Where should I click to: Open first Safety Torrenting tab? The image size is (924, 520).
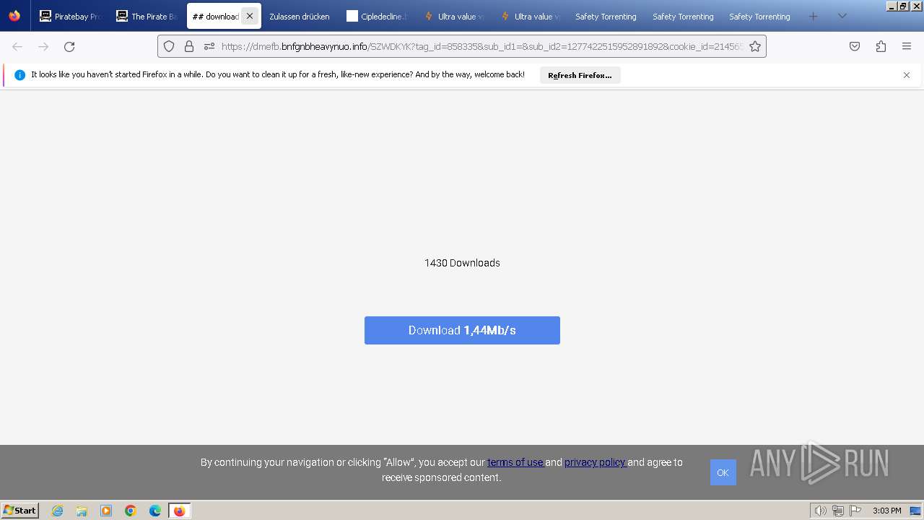pyautogui.click(x=606, y=16)
